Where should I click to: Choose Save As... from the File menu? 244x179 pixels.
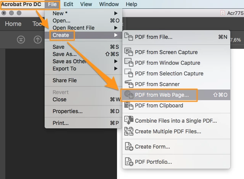[x=83, y=54]
